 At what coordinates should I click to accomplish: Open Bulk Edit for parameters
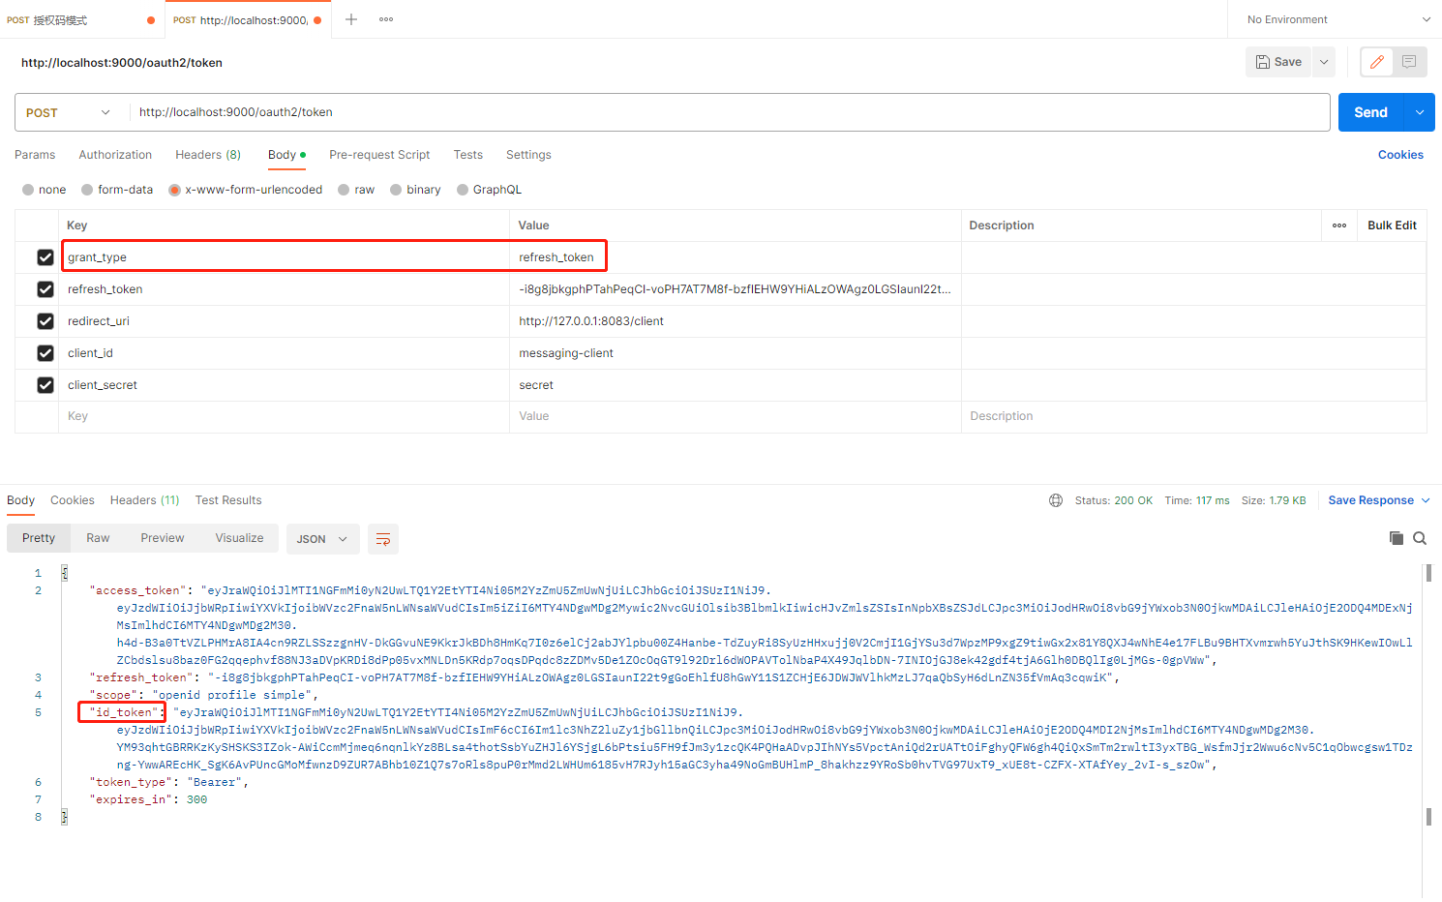(1391, 225)
